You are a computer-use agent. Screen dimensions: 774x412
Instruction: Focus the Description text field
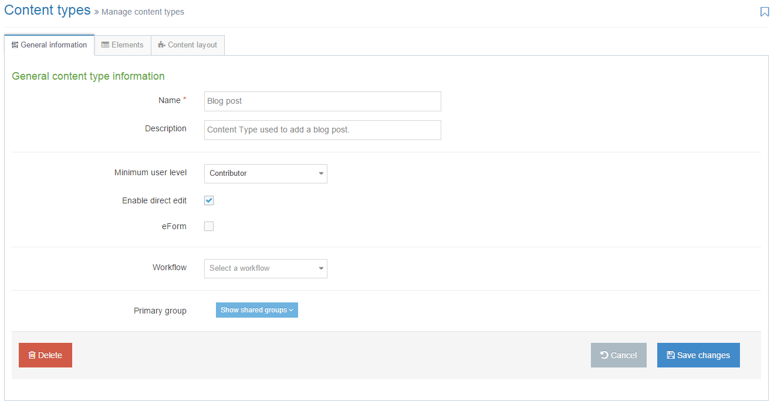[x=322, y=130]
